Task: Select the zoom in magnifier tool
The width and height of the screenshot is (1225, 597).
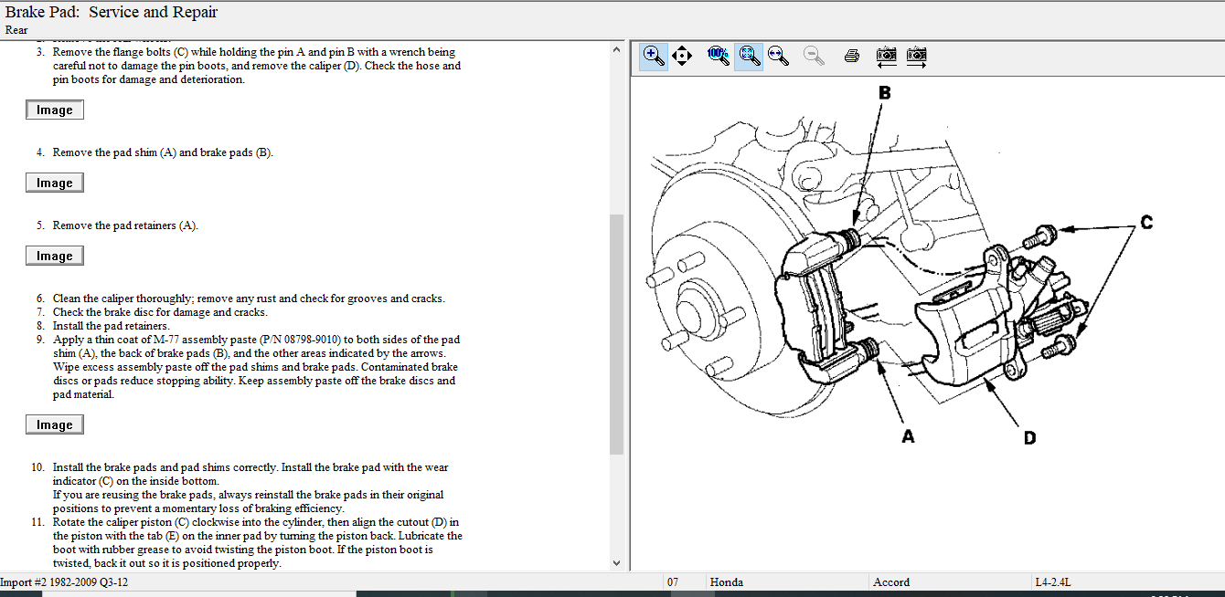Action: pyautogui.click(x=654, y=56)
